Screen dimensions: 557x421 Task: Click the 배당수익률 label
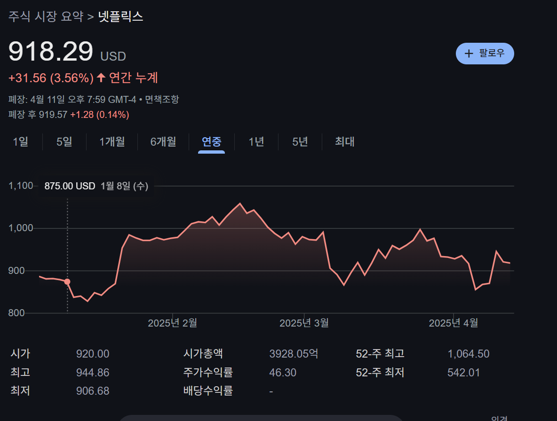(x=208, y=391)
